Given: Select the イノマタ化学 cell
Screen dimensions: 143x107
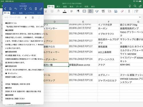Looking at the screenshot, I should coord(109,25).
